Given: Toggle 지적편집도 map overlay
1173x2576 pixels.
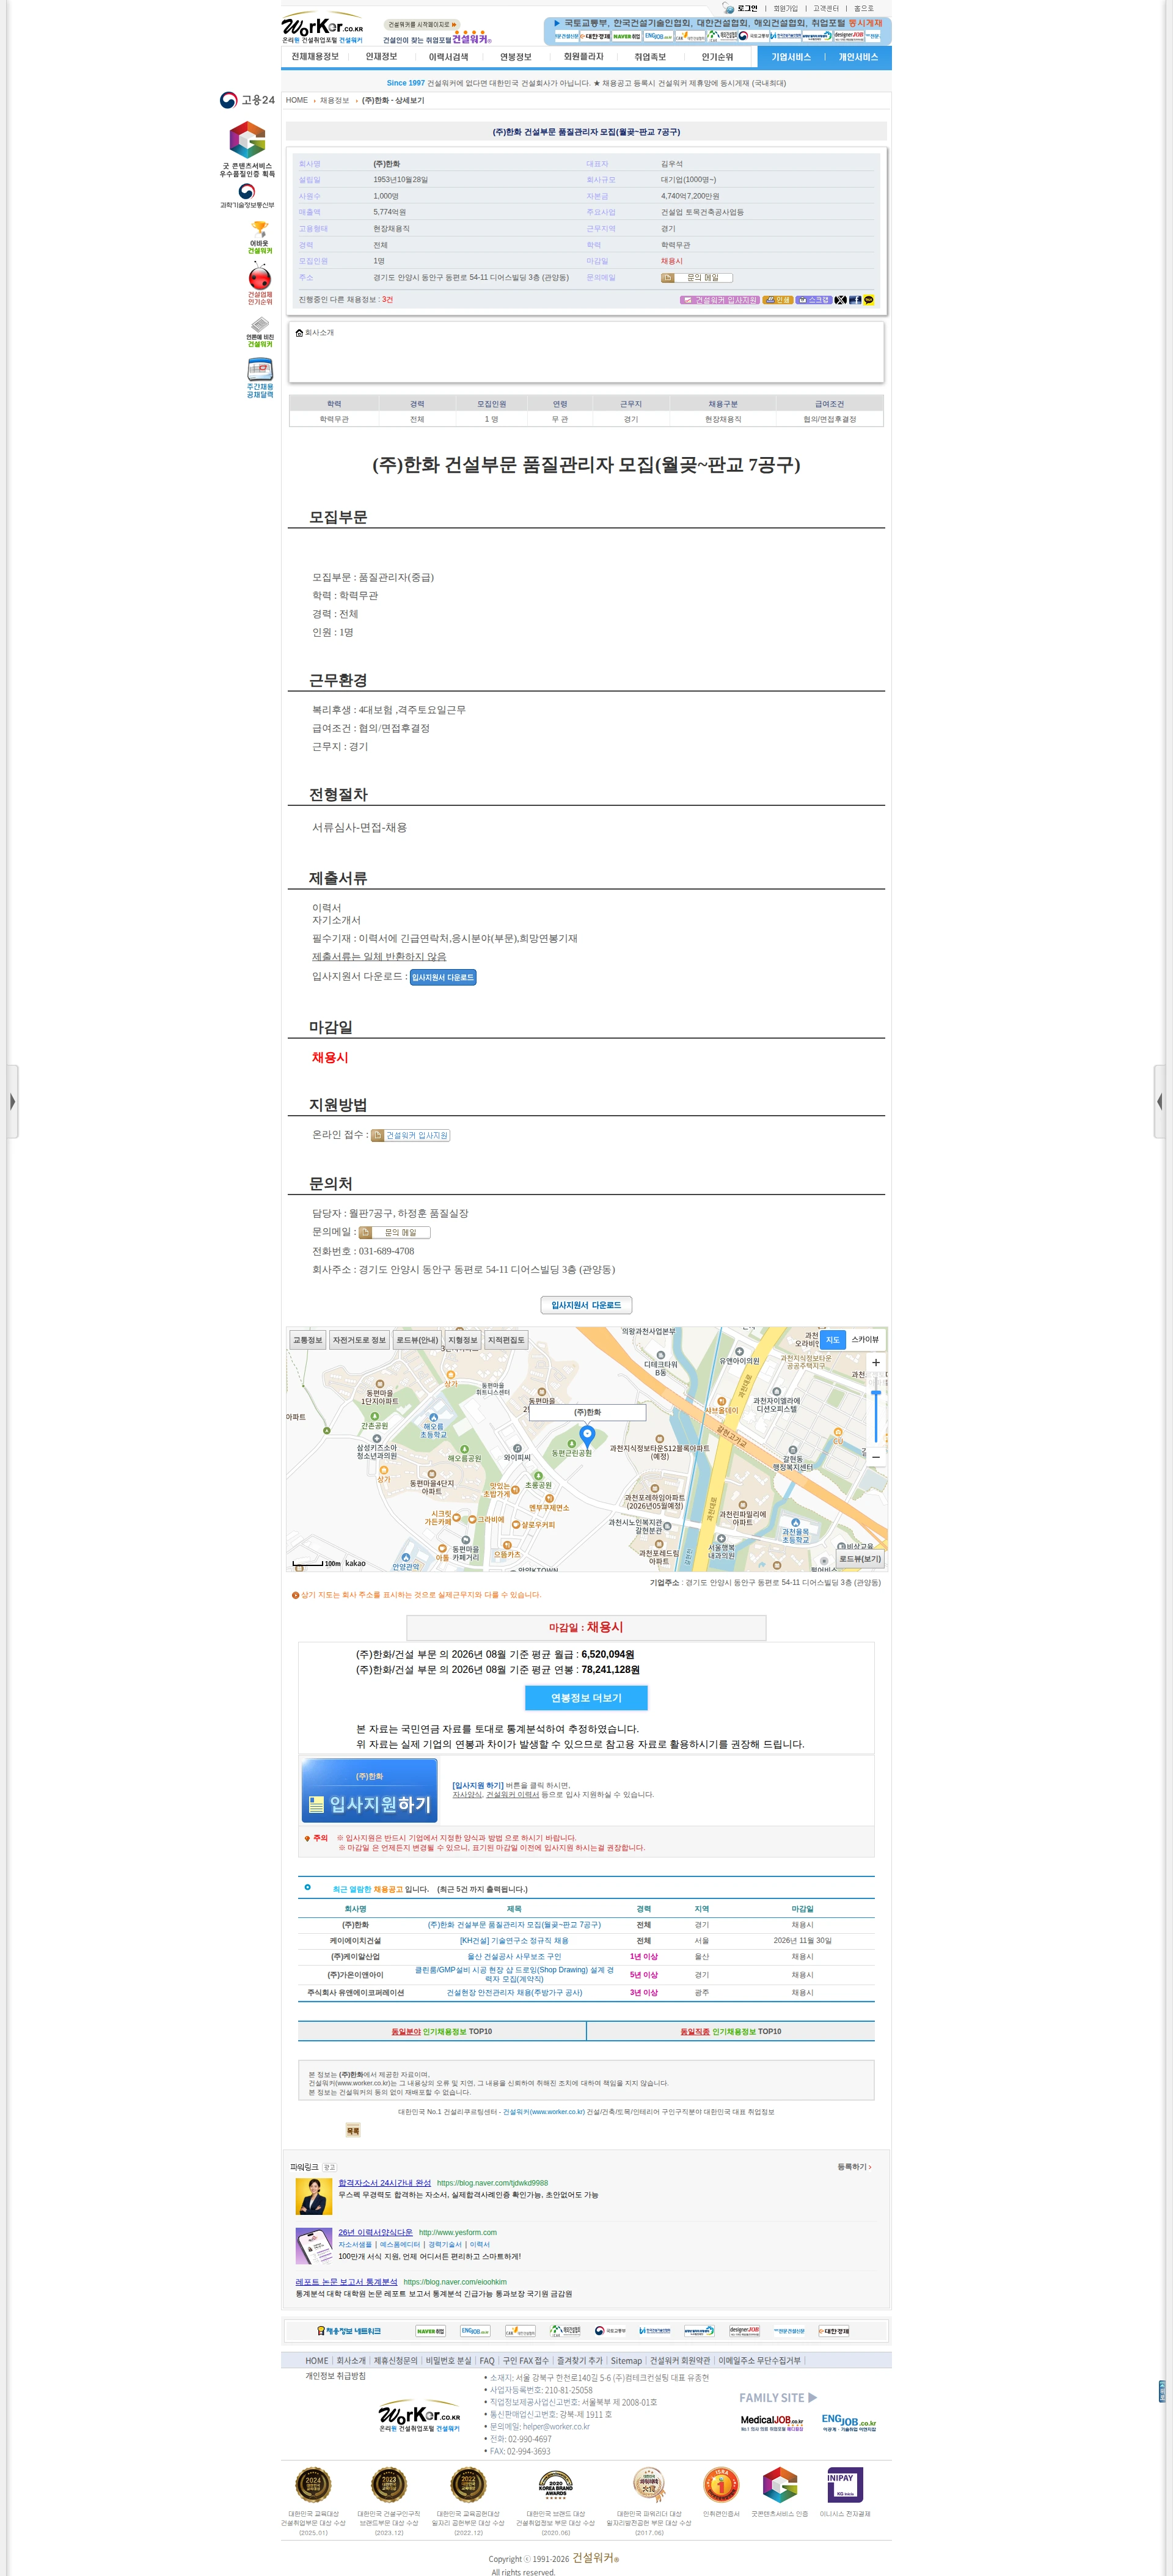Looking at the screenshot, I should [x=506, y=1340].
